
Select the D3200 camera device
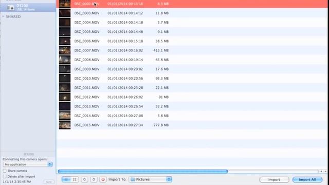(x=28, y=7)
